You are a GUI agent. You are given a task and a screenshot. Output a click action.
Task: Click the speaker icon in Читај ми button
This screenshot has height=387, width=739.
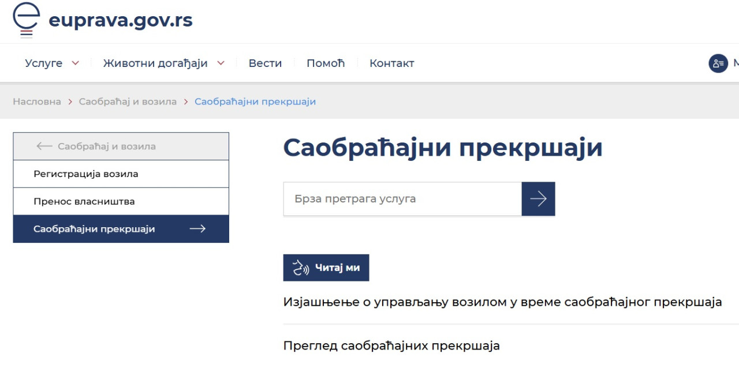(301, 268)
